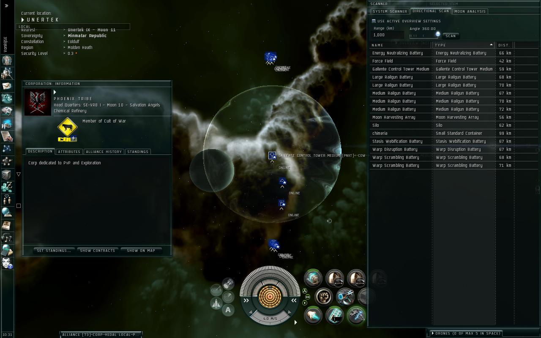
Task: Activate the bottom-row module showing count 1
Action: click(x=335, y=316)
